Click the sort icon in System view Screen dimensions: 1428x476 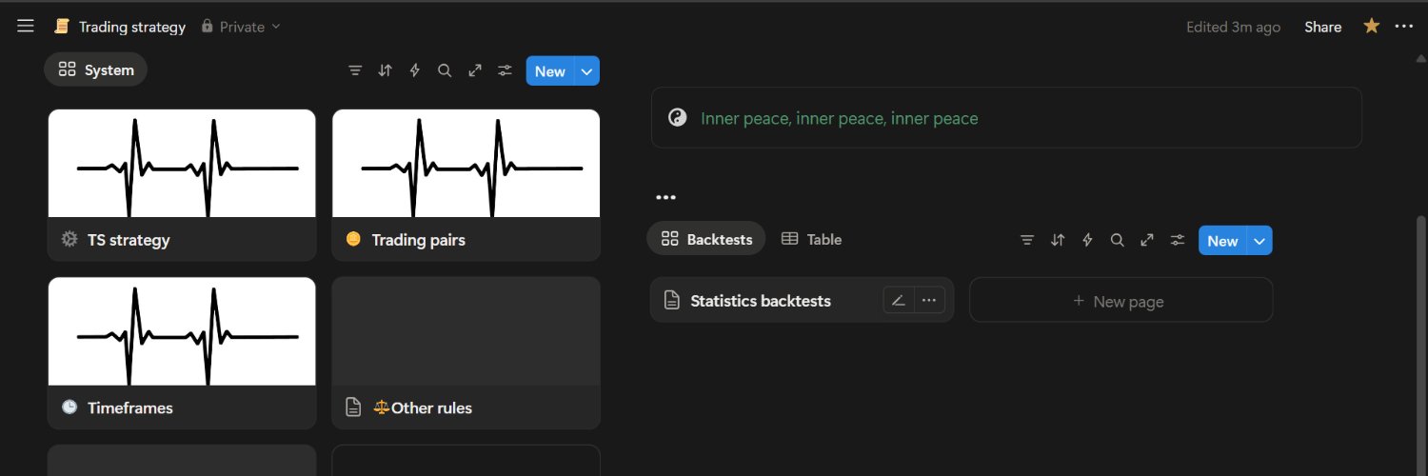385,70
